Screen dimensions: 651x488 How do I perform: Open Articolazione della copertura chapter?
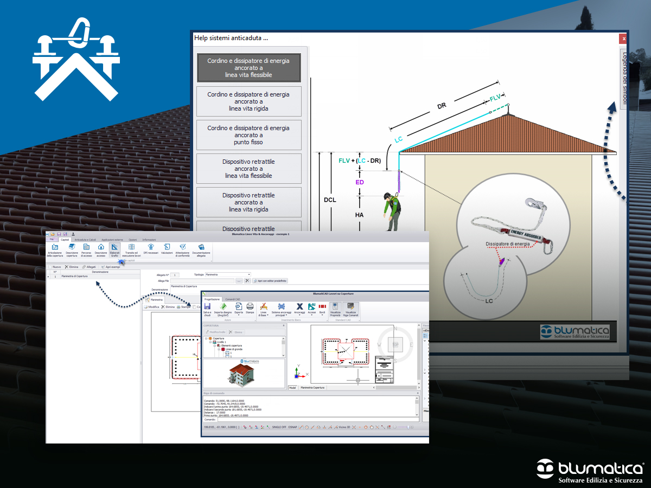pos(55,249)
